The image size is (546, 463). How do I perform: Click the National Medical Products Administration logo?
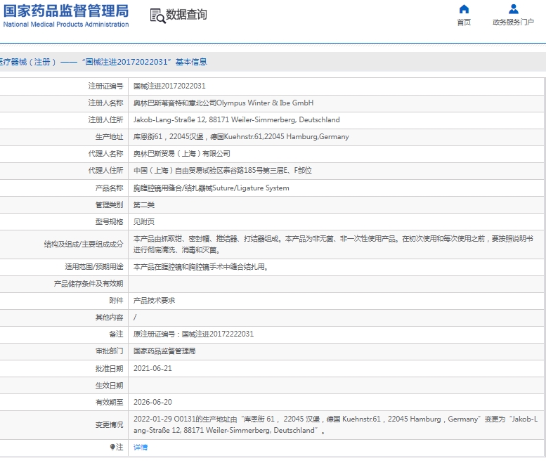pyautogui.click(x=66, y=15)
